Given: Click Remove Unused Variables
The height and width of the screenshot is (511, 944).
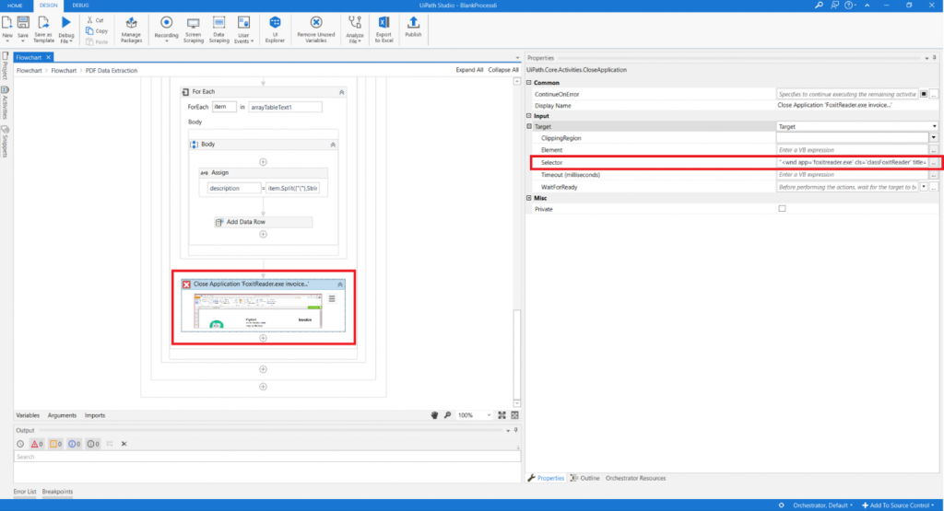Looking at the screenshot, I should point(316,29).
